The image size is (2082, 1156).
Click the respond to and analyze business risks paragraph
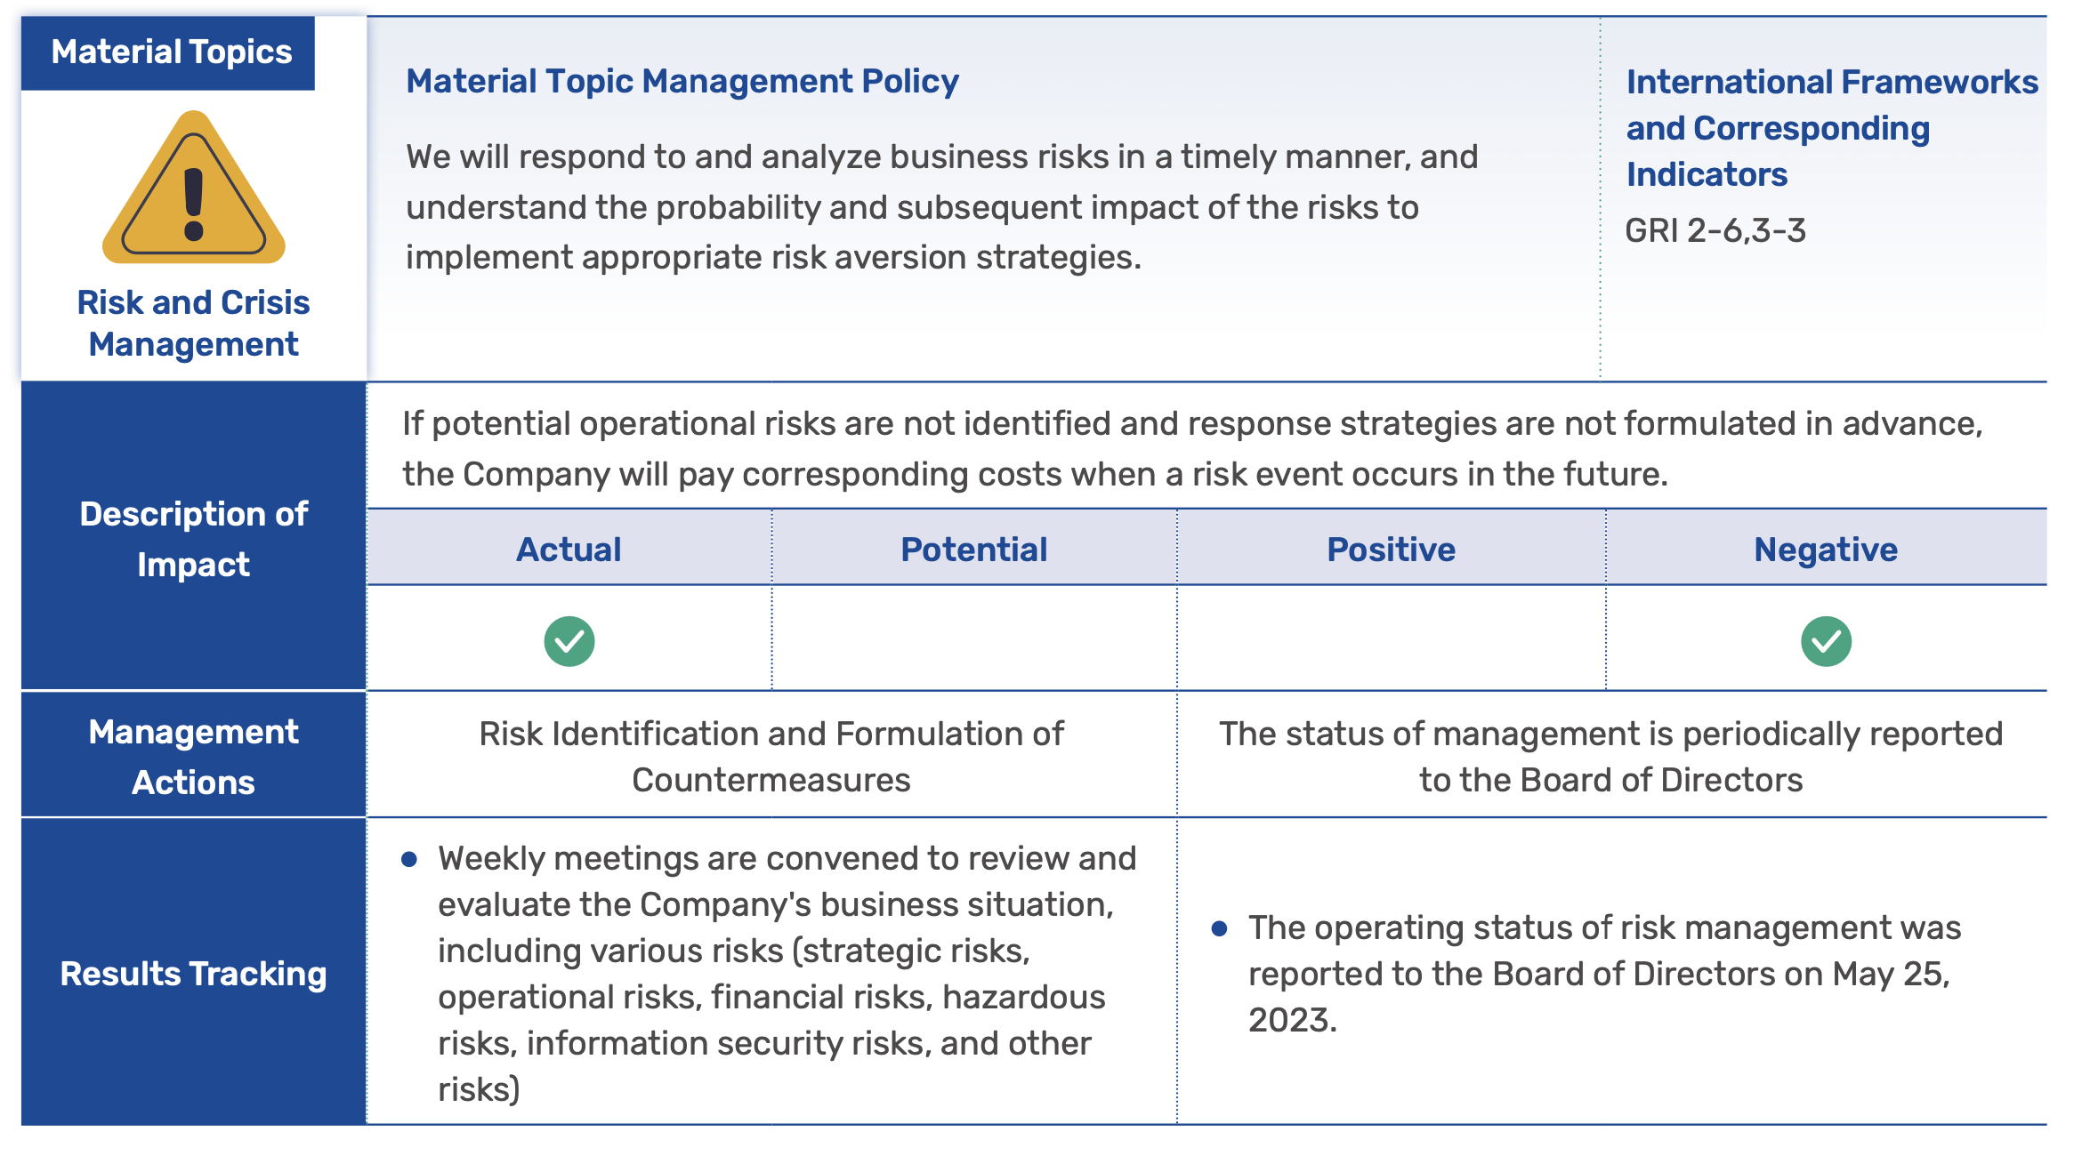pos(941,206)
